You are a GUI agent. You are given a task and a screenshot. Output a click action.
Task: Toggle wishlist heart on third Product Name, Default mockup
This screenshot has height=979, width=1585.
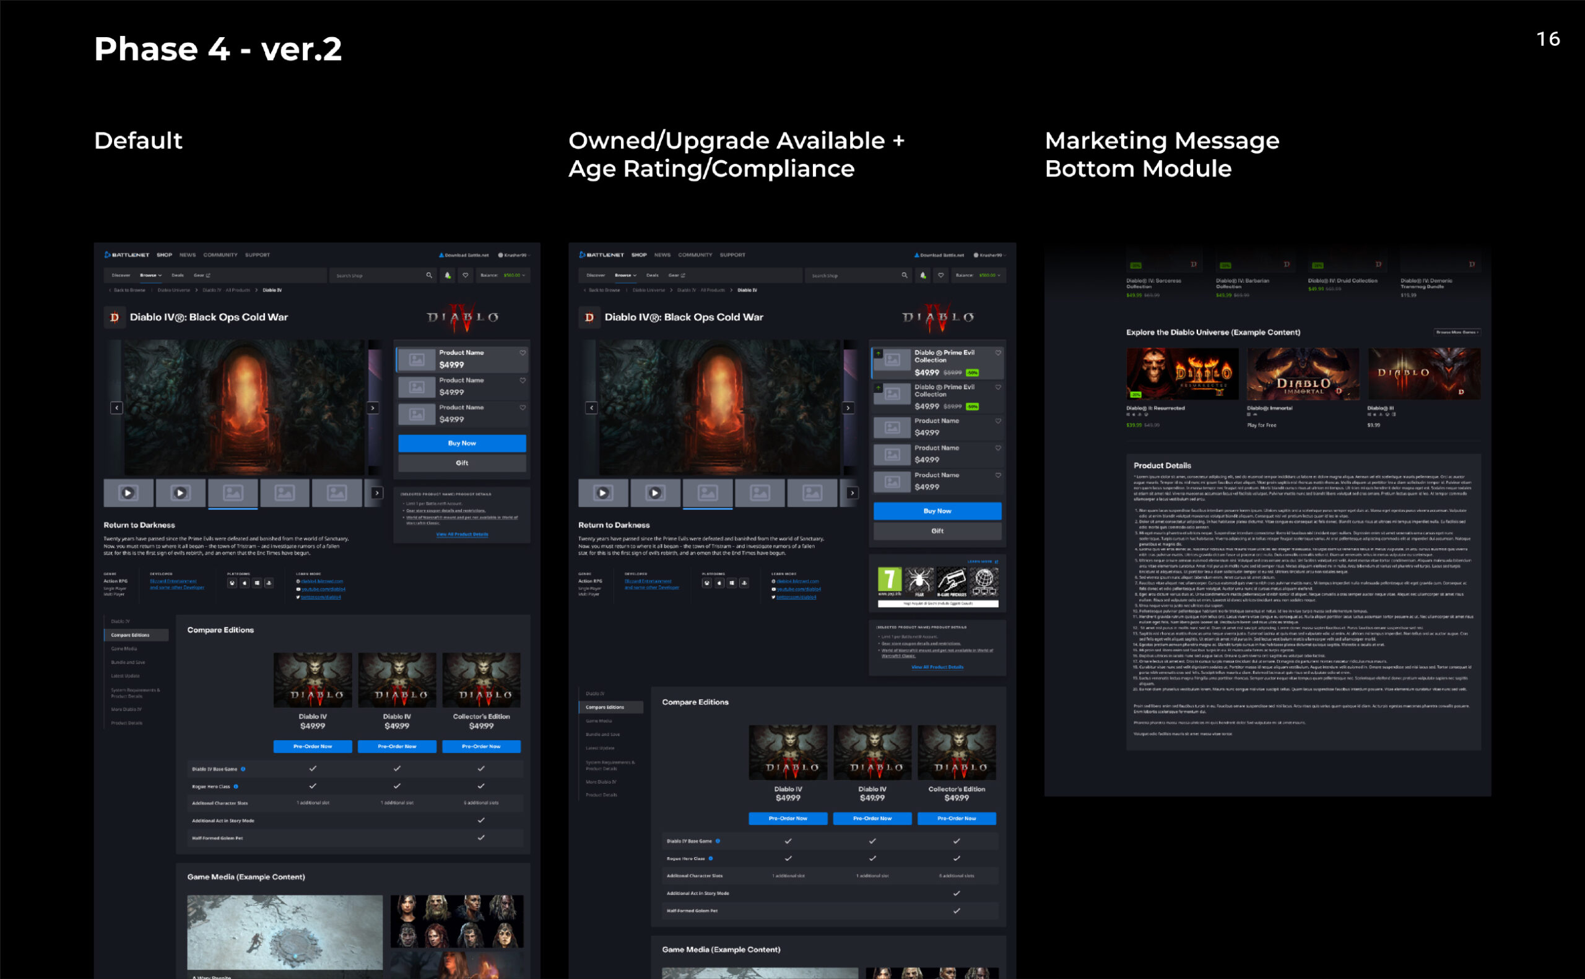pos(522,408)
